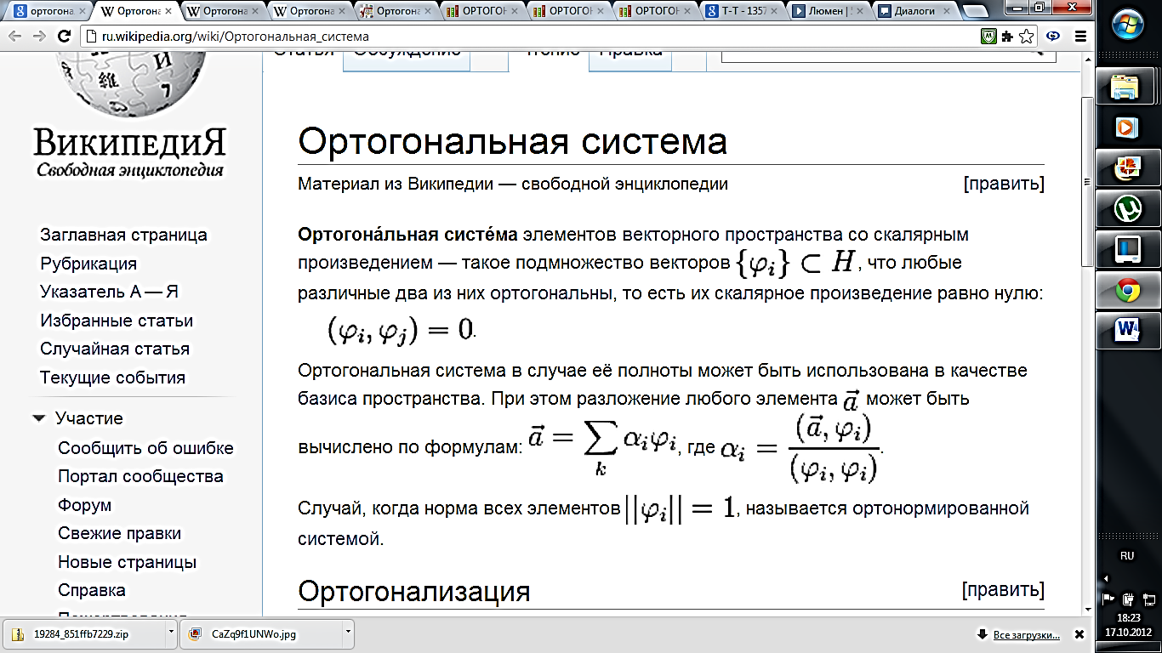The image size is (1162, 653).
Task: Open Microsoft Word from the taskbar
Action: (1127, 331)
